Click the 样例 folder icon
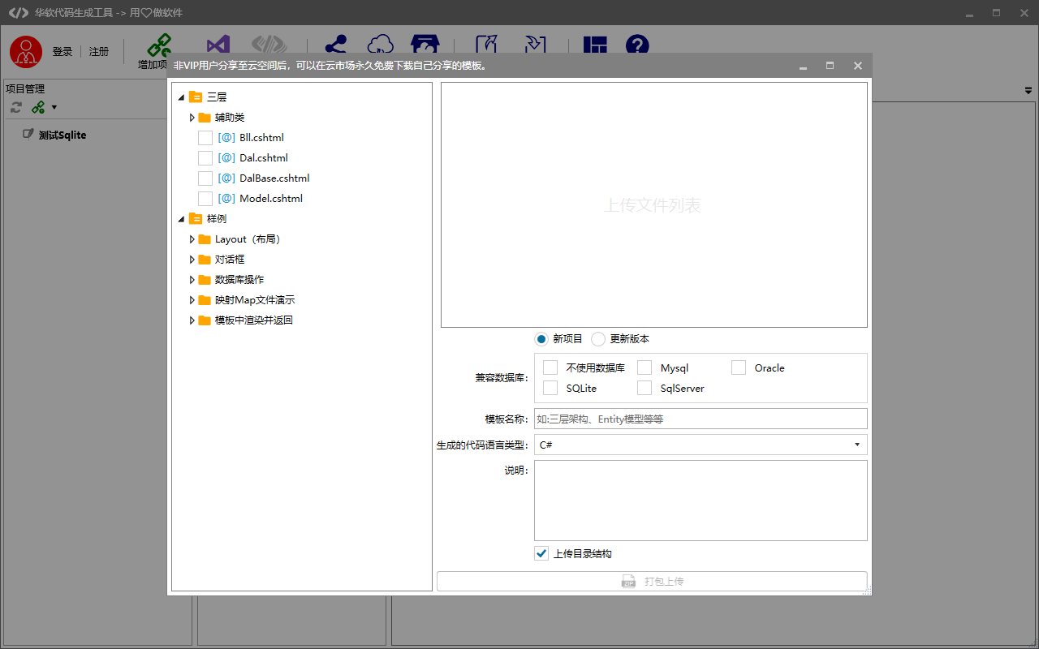 (196, 219)
